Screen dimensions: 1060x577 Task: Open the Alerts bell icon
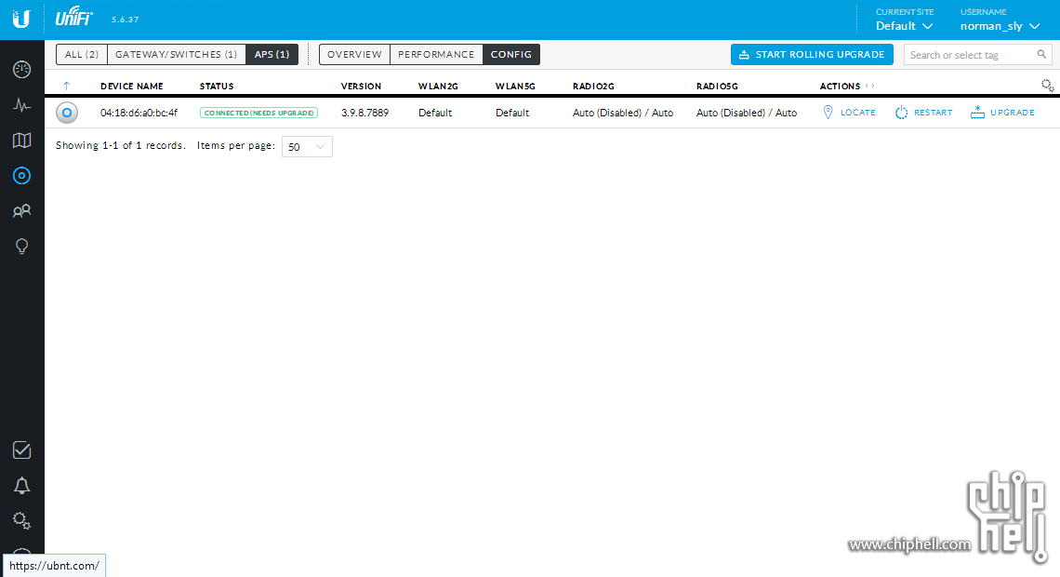21,486
